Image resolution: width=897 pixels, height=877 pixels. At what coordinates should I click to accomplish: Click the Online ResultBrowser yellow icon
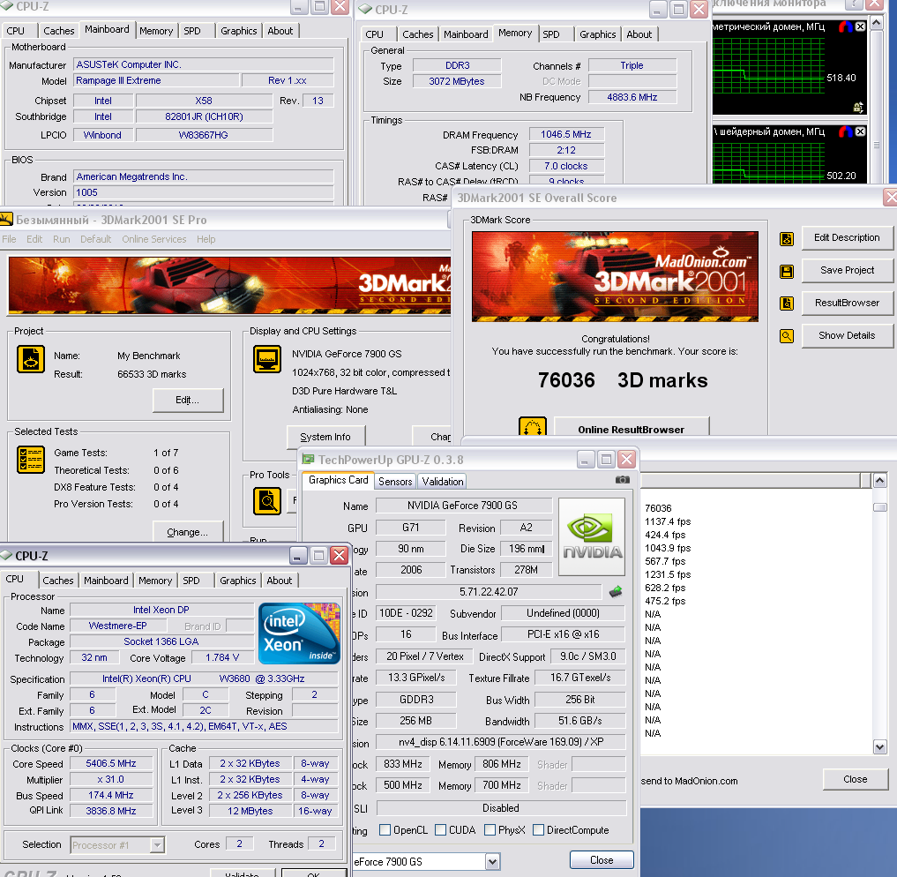(533, 427)
